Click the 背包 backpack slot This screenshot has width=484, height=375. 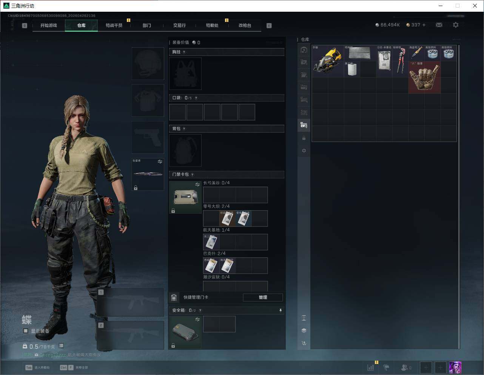[x=185, y=150]
